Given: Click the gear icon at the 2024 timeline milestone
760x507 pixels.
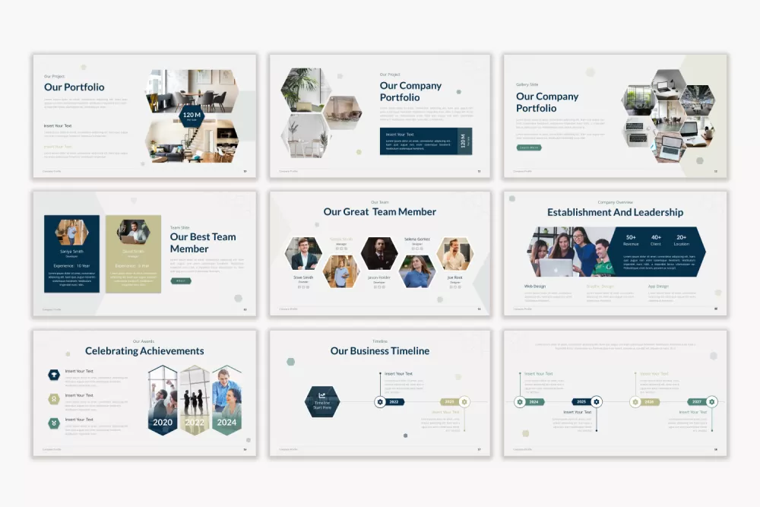Looking at the screenshot, I should (x=518, y=402).
